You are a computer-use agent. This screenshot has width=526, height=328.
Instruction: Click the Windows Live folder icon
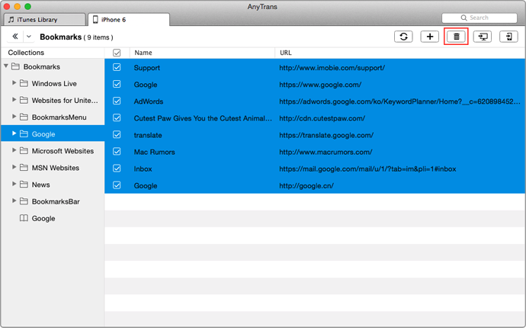point(24,83)
